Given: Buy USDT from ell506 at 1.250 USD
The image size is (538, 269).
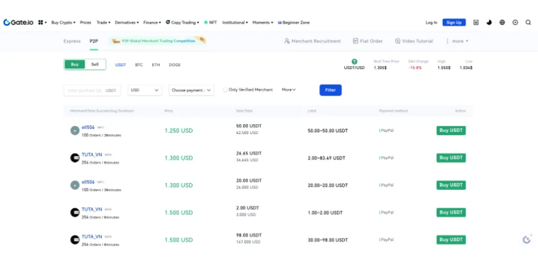Looking at the screenshot, I should pyautogui.click(x=451, y=130).
